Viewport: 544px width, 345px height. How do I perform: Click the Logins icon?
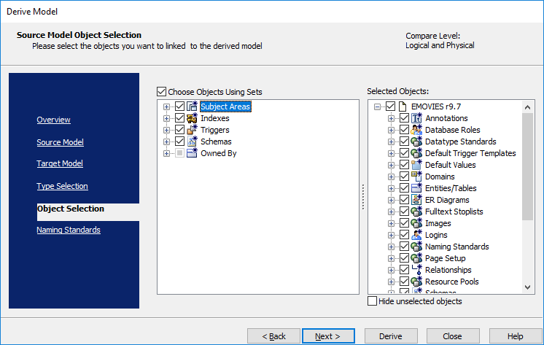point(416,235)
